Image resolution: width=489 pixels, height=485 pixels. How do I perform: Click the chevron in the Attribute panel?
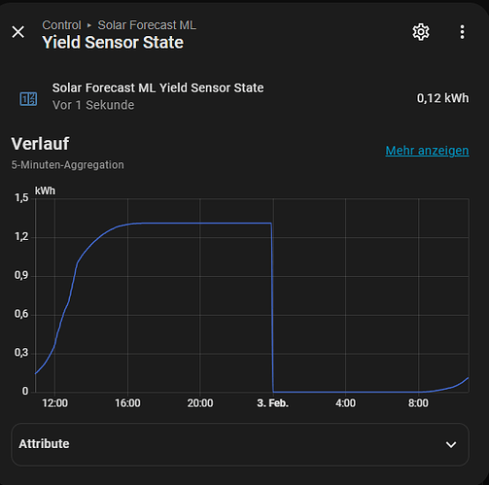tap(451, 444)
